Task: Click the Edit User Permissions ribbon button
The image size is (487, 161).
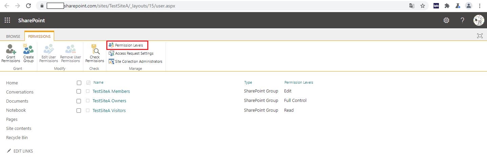Action: (x=49, y=53)
